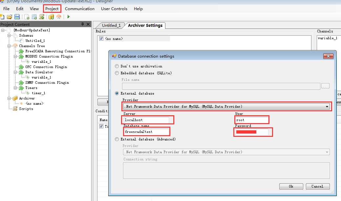Toggle the <no name> rule checkbox
Image resolution: width=341 pixels, height=201 pixels.
click(101, 39)
